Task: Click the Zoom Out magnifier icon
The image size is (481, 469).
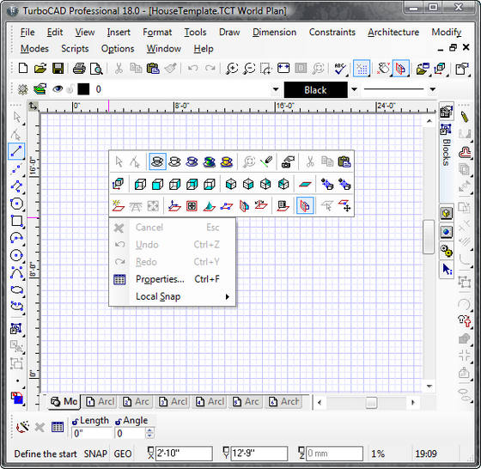Action: [249, 69]
